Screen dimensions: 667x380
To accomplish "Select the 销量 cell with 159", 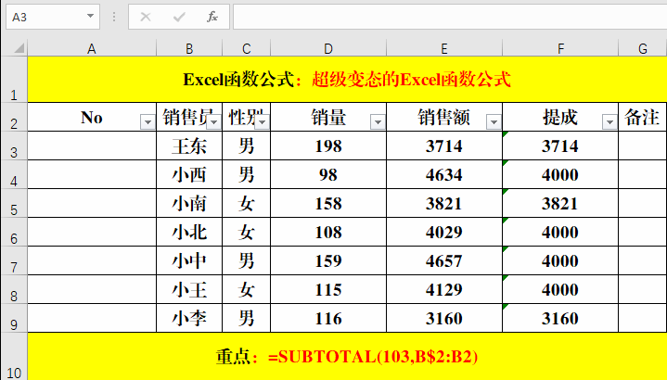I will tap(328, 260).
